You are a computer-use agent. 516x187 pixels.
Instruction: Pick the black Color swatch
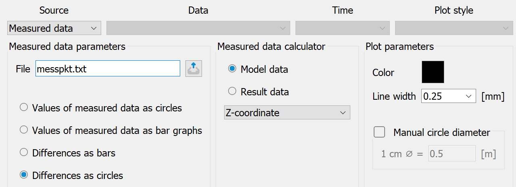tap(433, 72)
